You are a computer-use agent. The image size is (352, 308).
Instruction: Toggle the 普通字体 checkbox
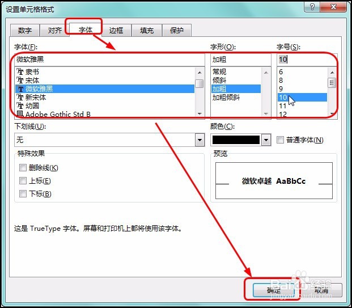point(280,140)
